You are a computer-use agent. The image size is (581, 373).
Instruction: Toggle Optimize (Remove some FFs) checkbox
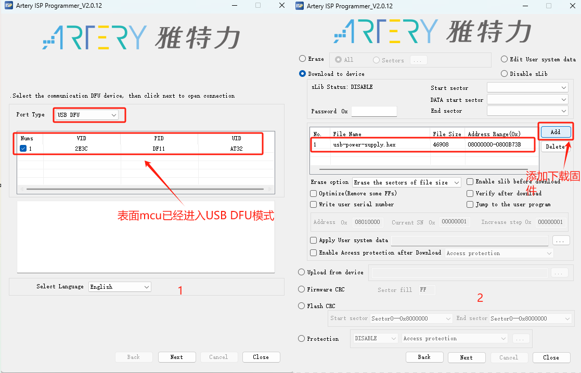[x=314, y=194]
